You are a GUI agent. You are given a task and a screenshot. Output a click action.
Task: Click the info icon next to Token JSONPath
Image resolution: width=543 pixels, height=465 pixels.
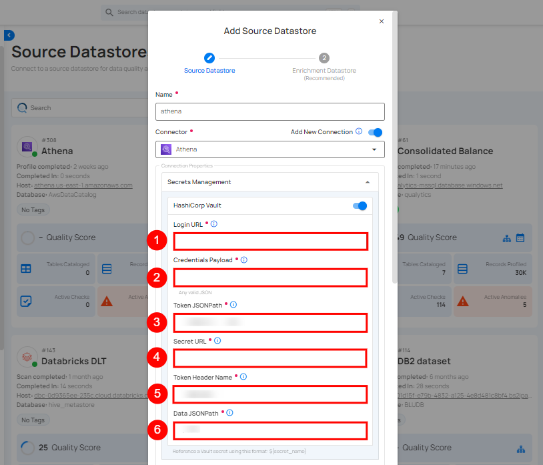(233, 304)
